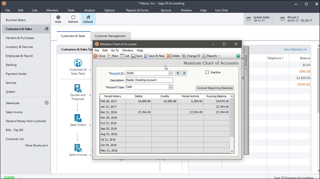Go to next account arrow
320x179 pixels.
tap(184, 73)
